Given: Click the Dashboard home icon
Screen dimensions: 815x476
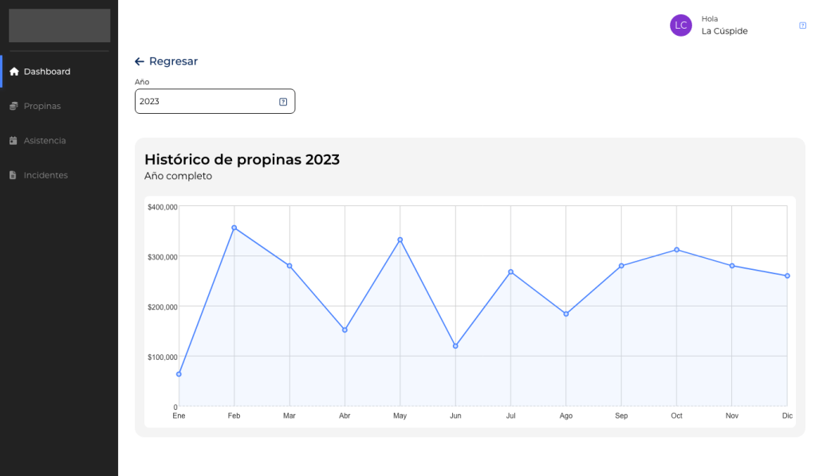Looking at the screenshot, I should pyautogui.click(x=14, y=72).
